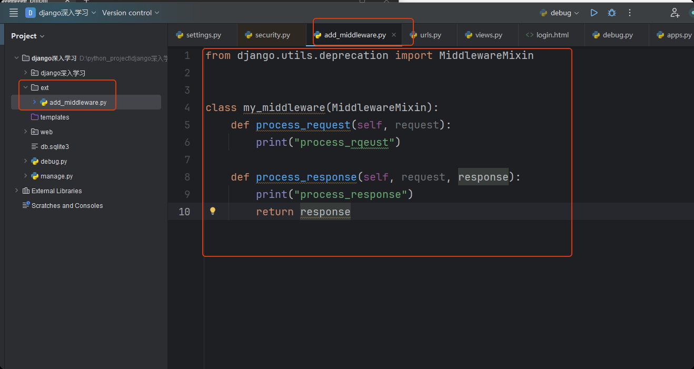Expand the debug.py tree node chevron
Image resolution: width=694 pixels, height=369 pixels.
tap(25, 161)
